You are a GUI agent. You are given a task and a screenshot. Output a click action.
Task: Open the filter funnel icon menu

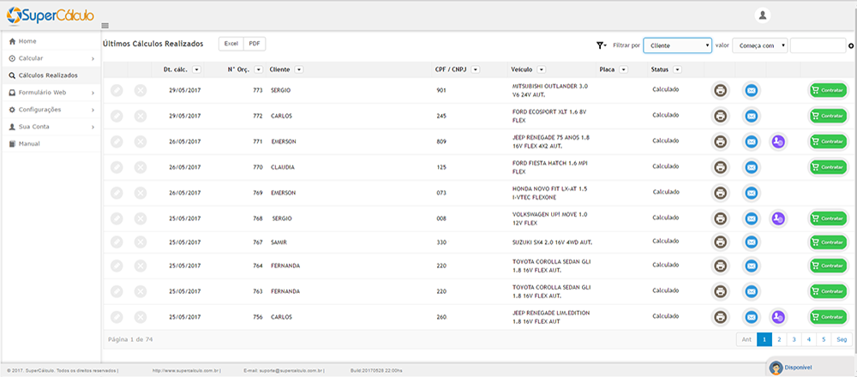[x=602, y=45]
